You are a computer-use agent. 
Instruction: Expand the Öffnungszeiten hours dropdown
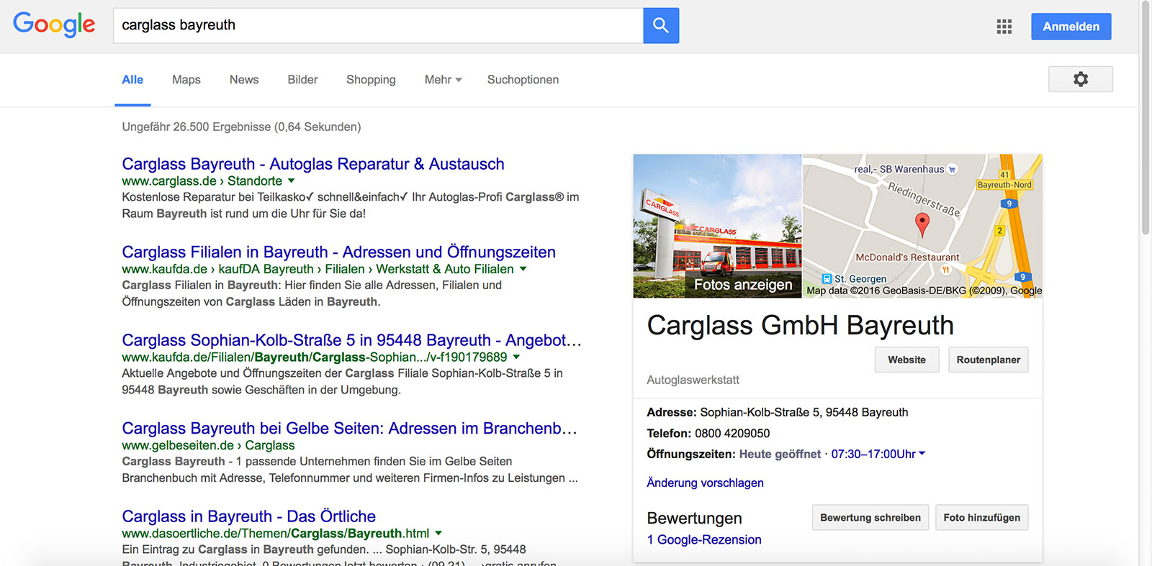pyautogui.click(x=922, y=454)
